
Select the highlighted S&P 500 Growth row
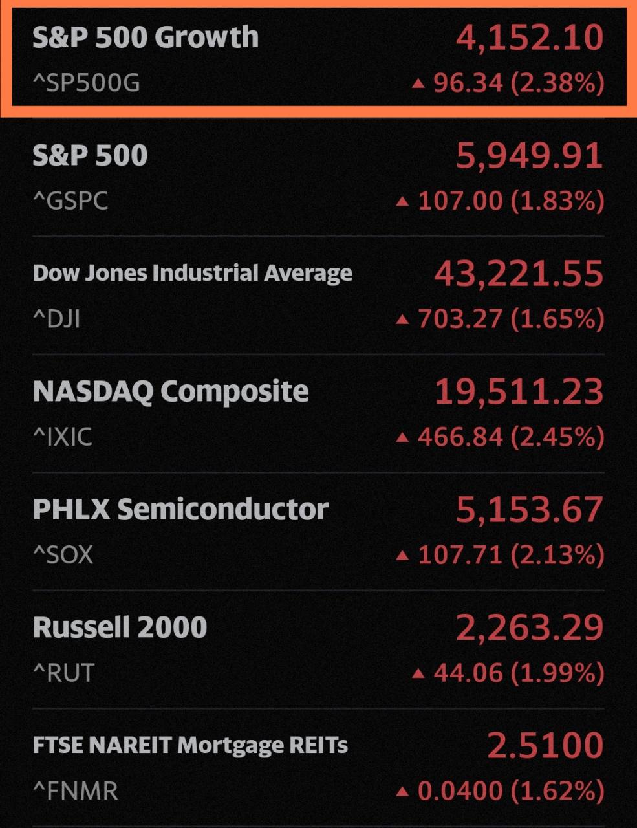click(x=318, y=58)
